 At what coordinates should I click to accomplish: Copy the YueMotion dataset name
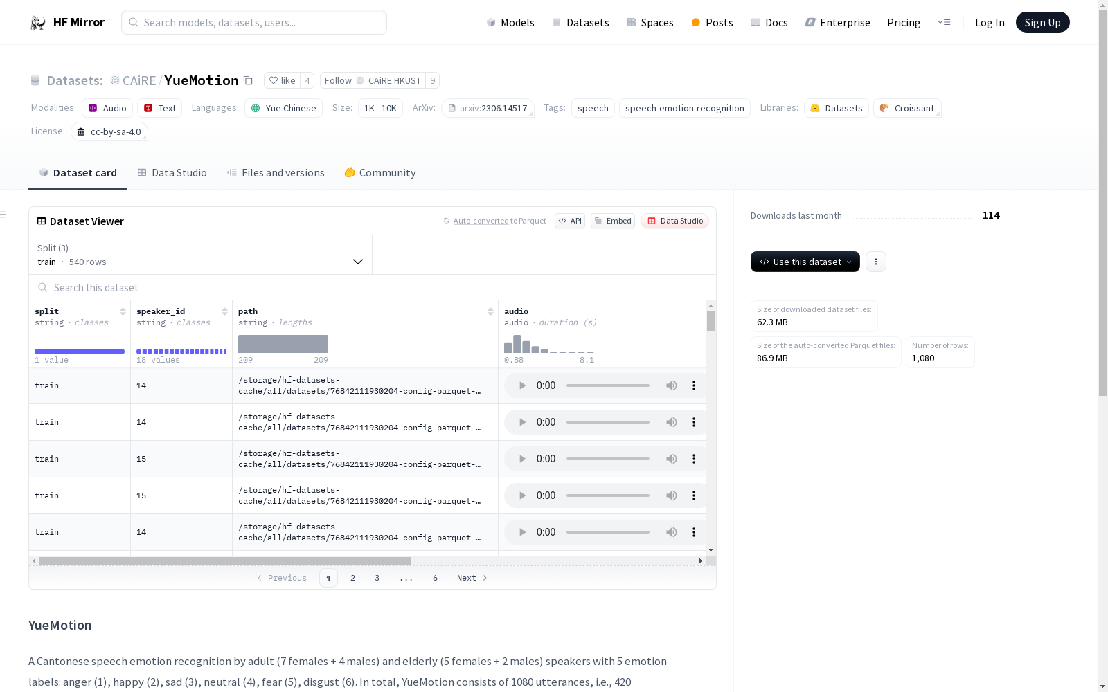[x=248, y=80]
